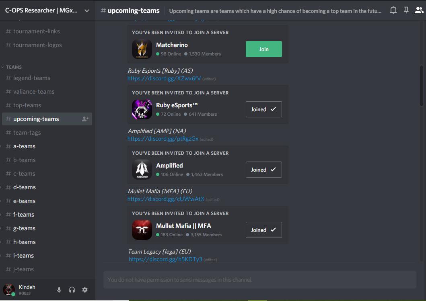Click Kindeh user avatar
426x301 pixels.
pyautogui.click(x=9, y=290)
